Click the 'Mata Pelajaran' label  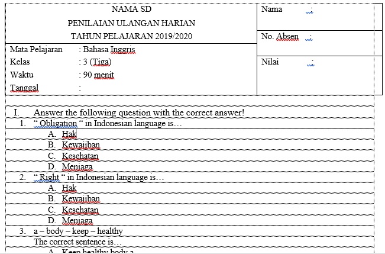pyautogui.click(x=36, y=49)
